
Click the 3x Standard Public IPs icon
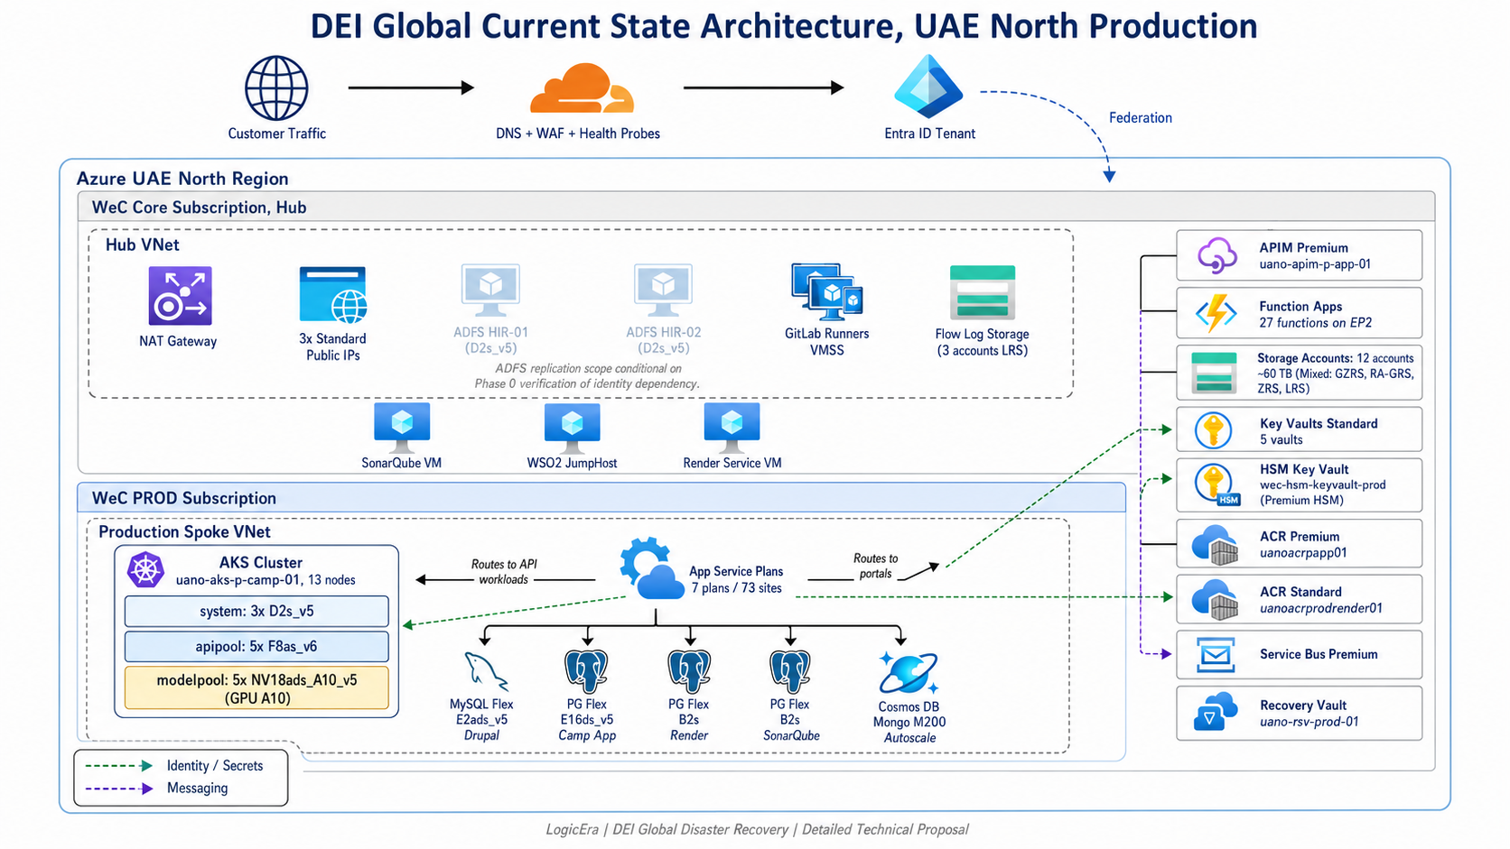[x=333, y=294]
